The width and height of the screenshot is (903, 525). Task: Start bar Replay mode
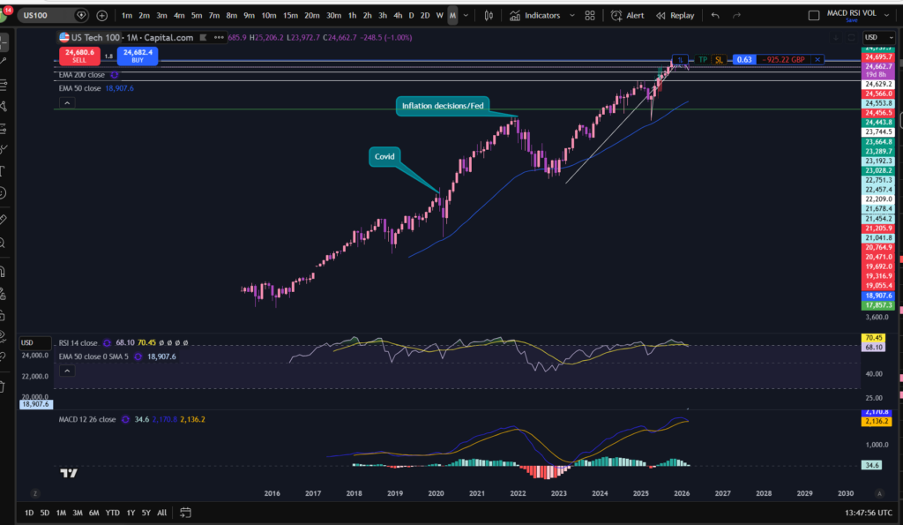(675, 16)
